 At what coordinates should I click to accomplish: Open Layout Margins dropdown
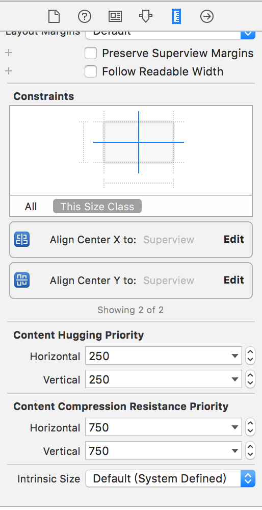pyautogui.click(x=248, y=34)
